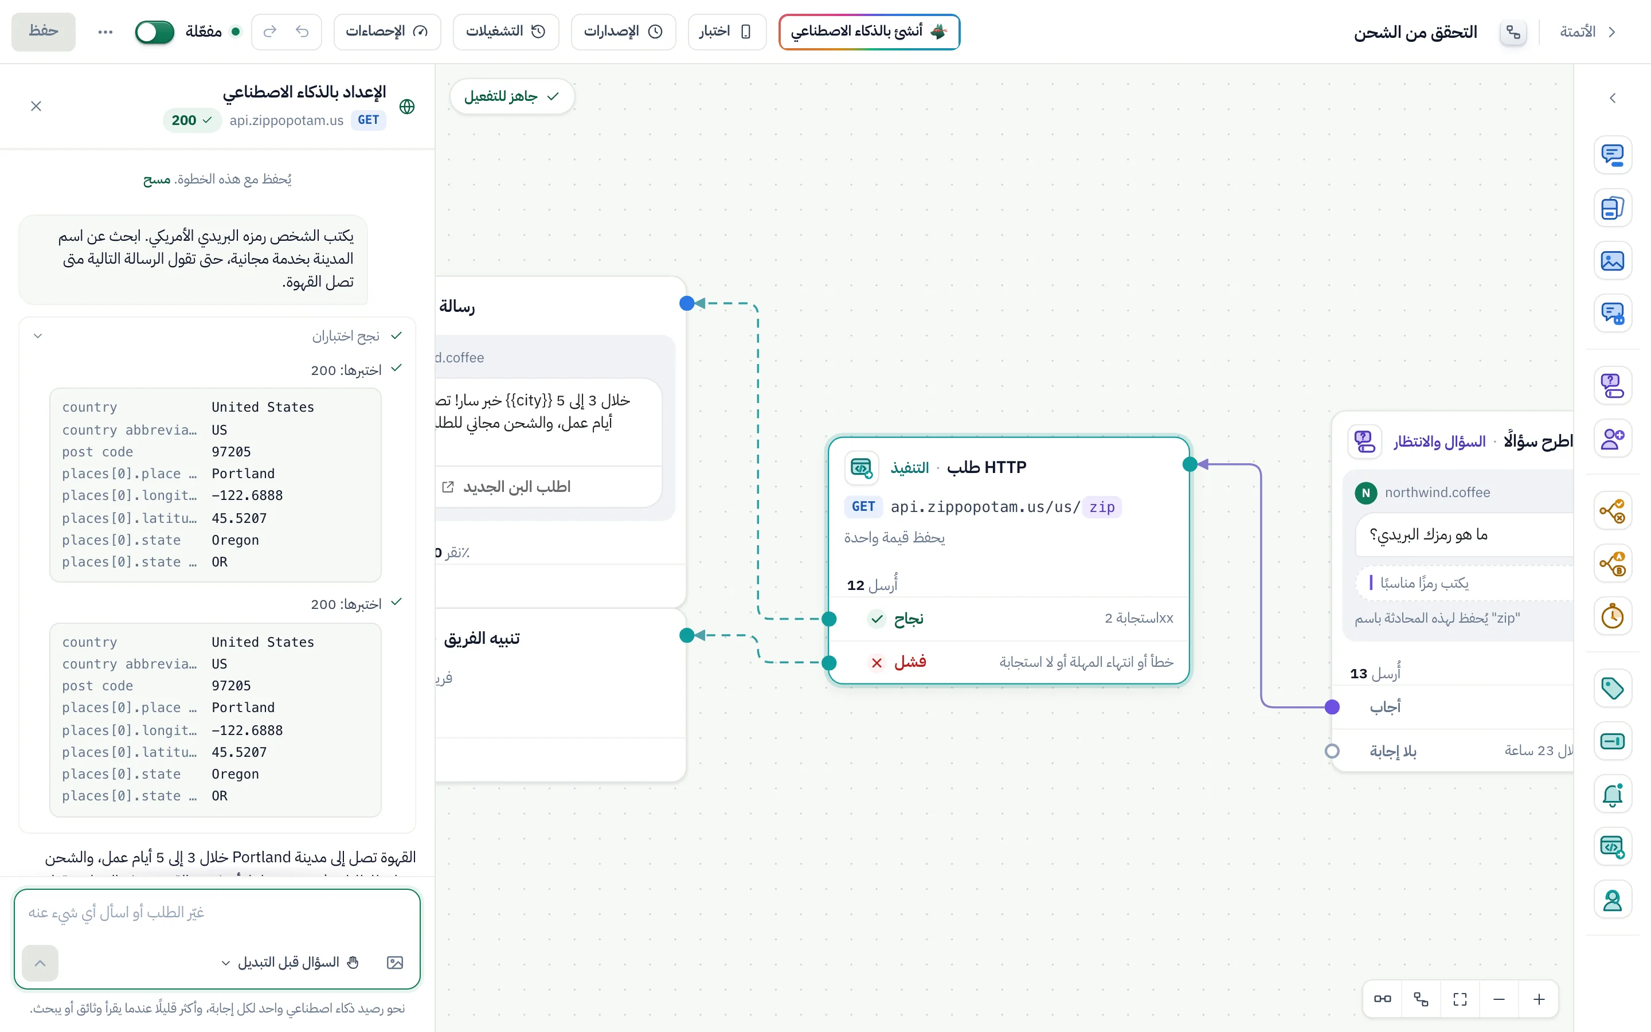Screen dimensions: 1651x1032
Task: Add the assign-person step icon in sidebar
Action: [1612, 438]
